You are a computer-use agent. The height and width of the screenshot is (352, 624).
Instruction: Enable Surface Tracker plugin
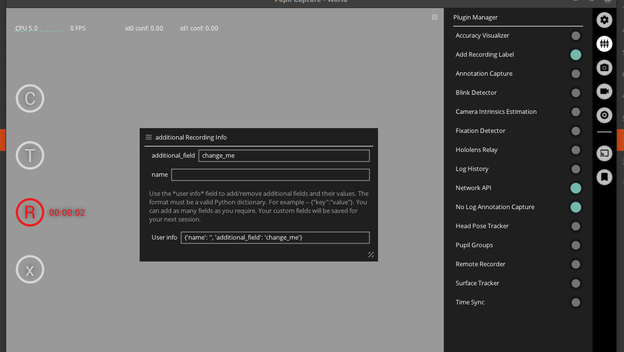pyautogui.click(x=576, y=283)
